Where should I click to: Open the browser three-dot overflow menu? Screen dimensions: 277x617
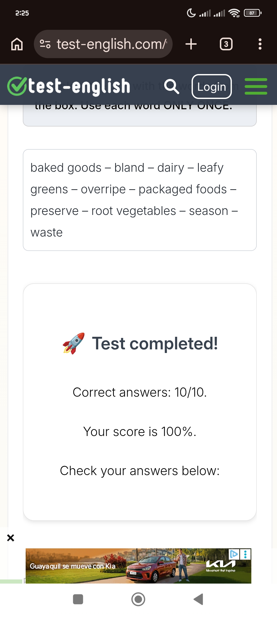pos(260,44)
